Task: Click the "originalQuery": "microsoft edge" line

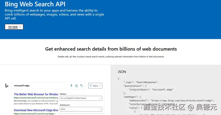Action: coord(151,90)
